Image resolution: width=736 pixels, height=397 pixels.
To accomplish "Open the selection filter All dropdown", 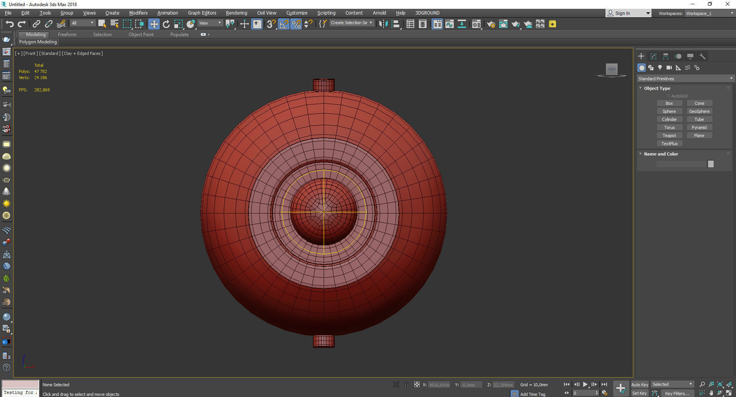I will pos(83,23).
